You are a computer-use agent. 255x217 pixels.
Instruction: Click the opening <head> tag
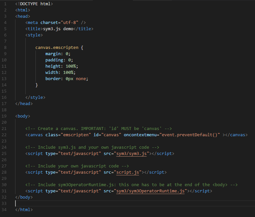pyautogui.click(x=23, y=16)
